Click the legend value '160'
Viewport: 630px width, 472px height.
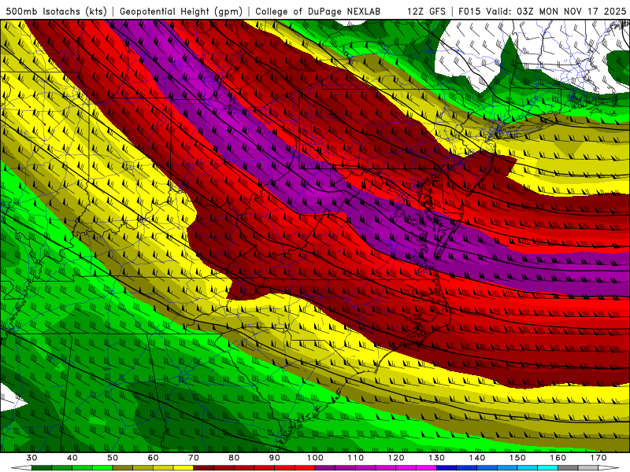(x=558, y=458)
